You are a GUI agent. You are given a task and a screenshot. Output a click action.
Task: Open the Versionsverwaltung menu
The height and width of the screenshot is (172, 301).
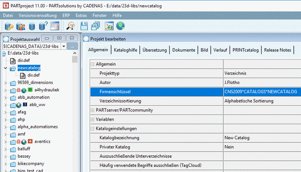(38, 15)
